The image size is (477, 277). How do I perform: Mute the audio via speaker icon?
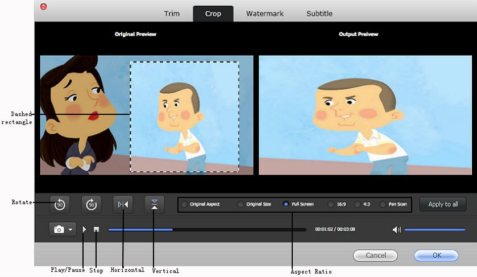[x=396, y=230]
